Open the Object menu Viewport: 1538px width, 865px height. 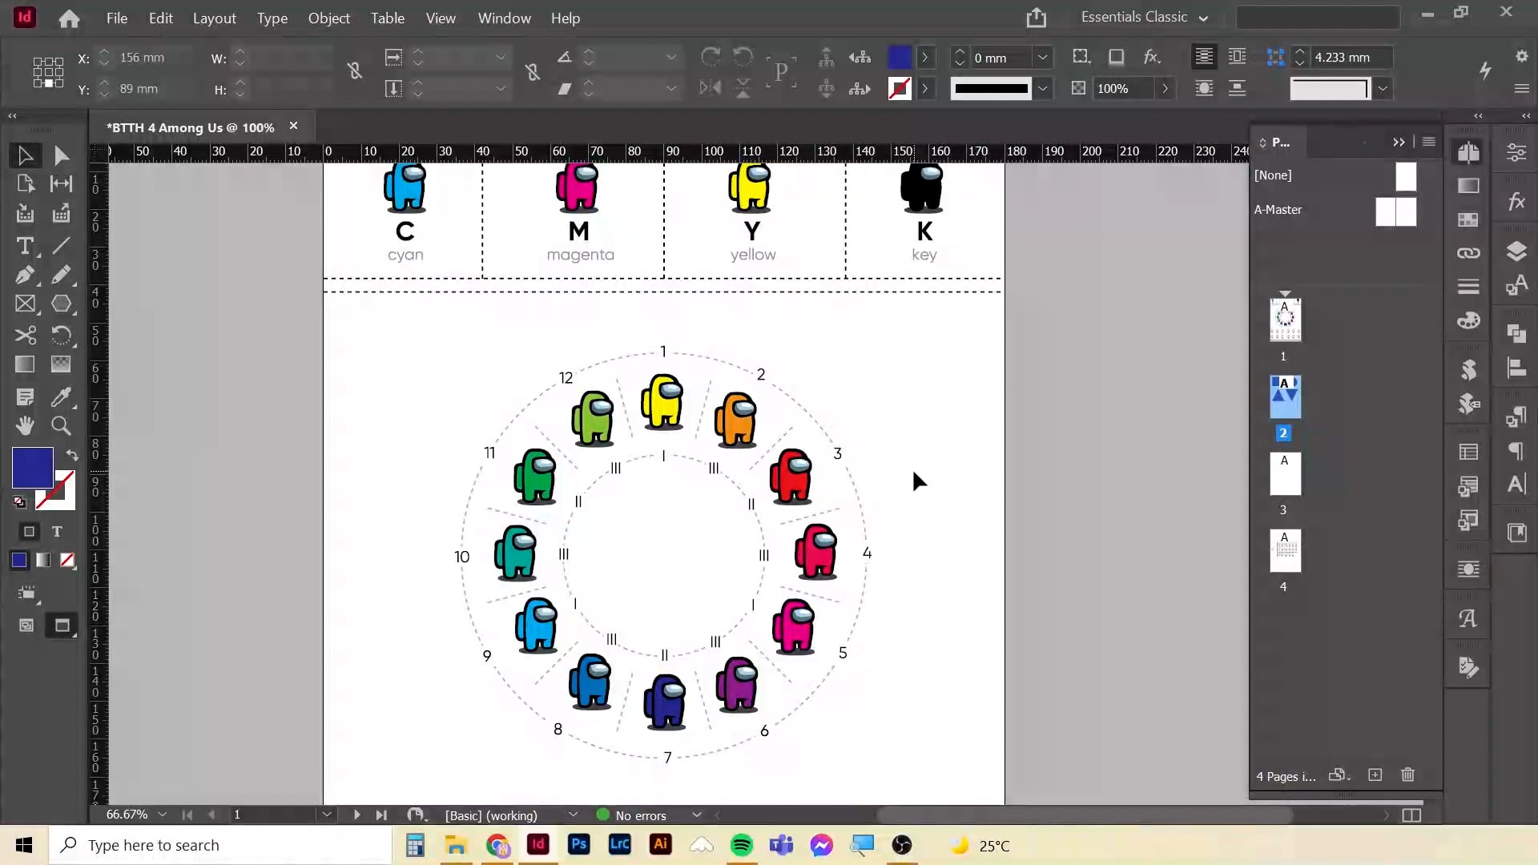328,18
